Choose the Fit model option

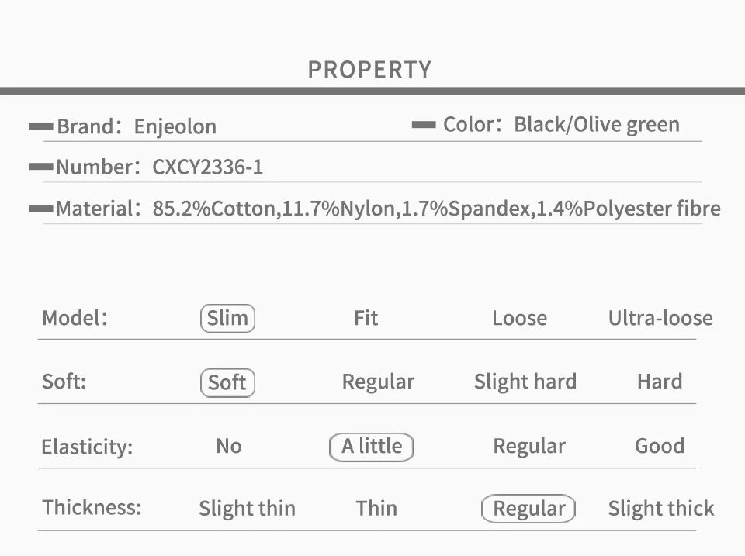tap(366, 318)
